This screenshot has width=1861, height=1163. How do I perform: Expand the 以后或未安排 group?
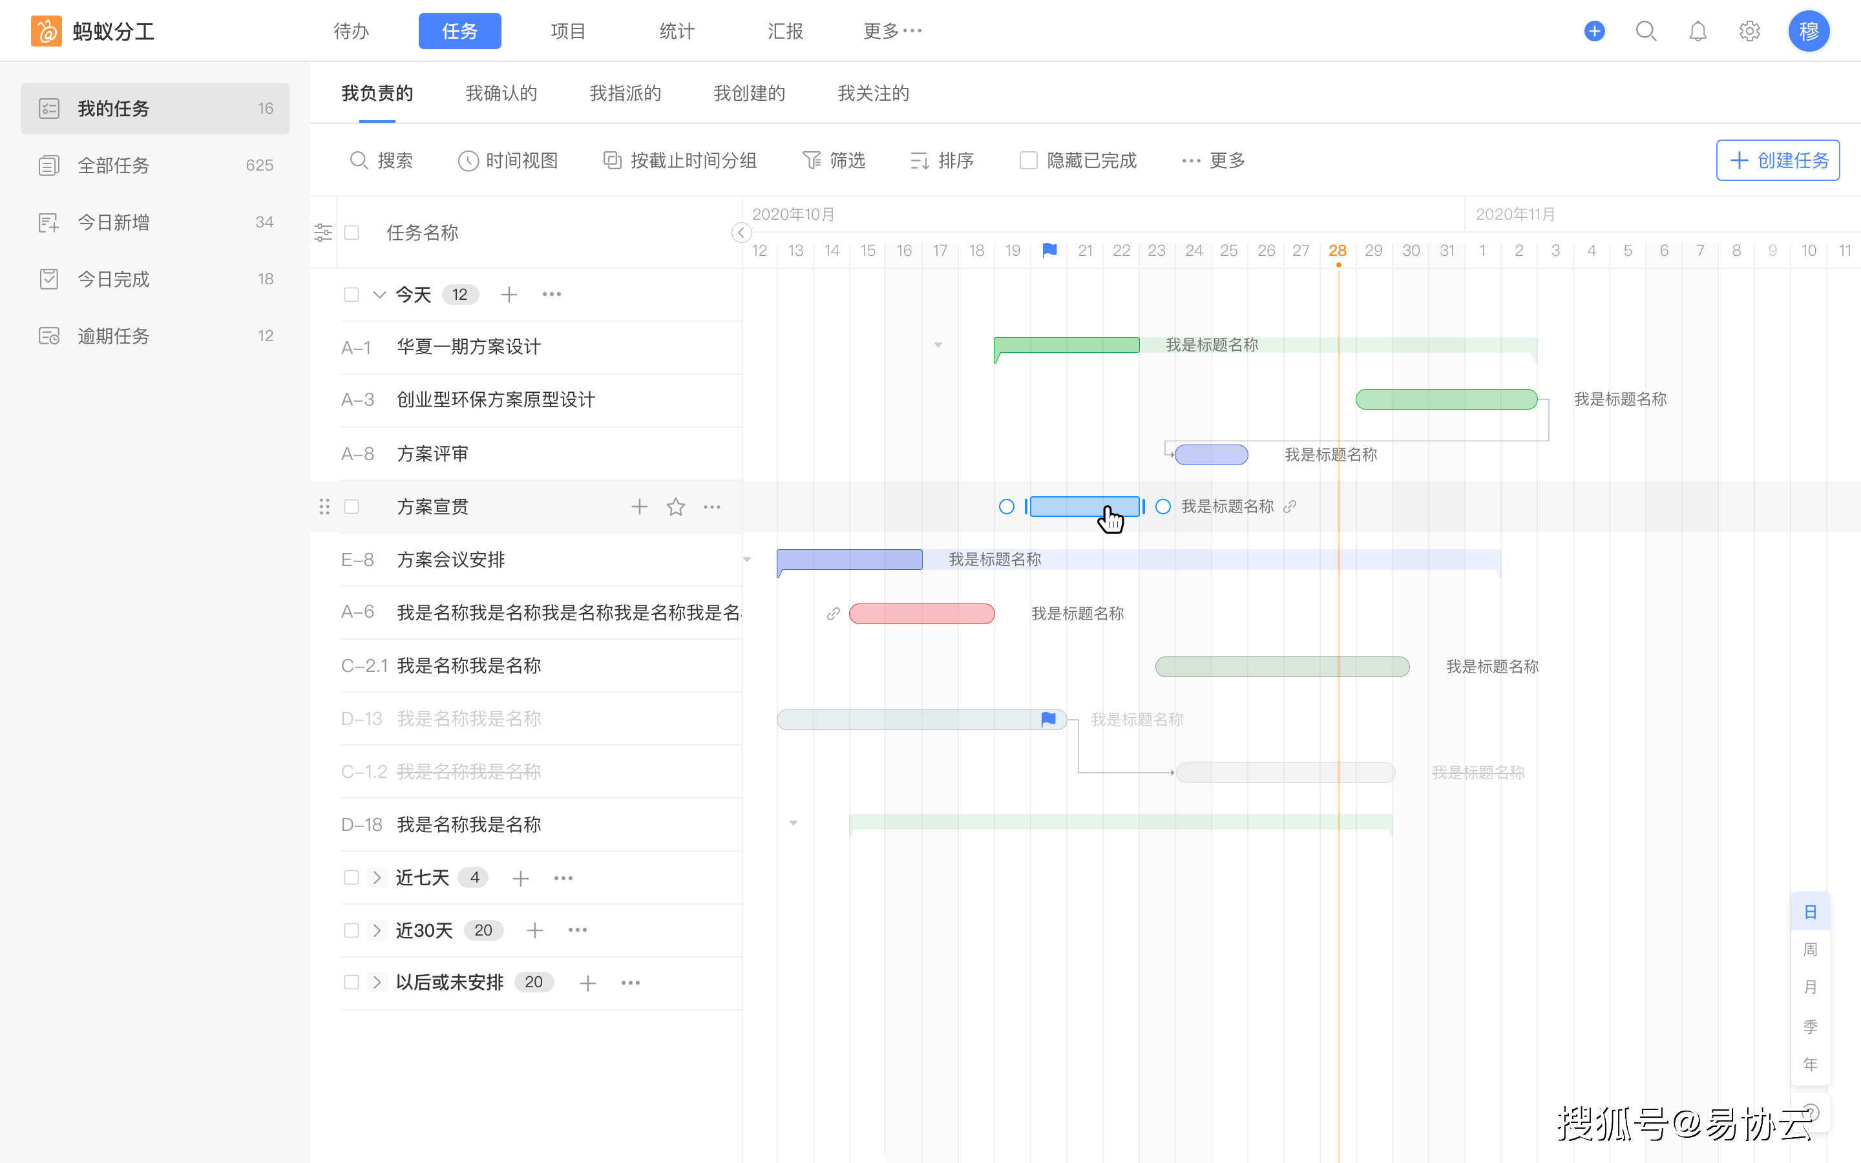(377, 982)
